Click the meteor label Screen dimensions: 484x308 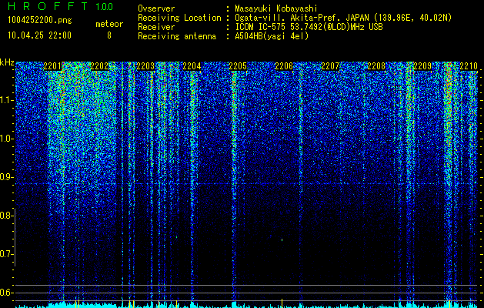click(109, 24)
